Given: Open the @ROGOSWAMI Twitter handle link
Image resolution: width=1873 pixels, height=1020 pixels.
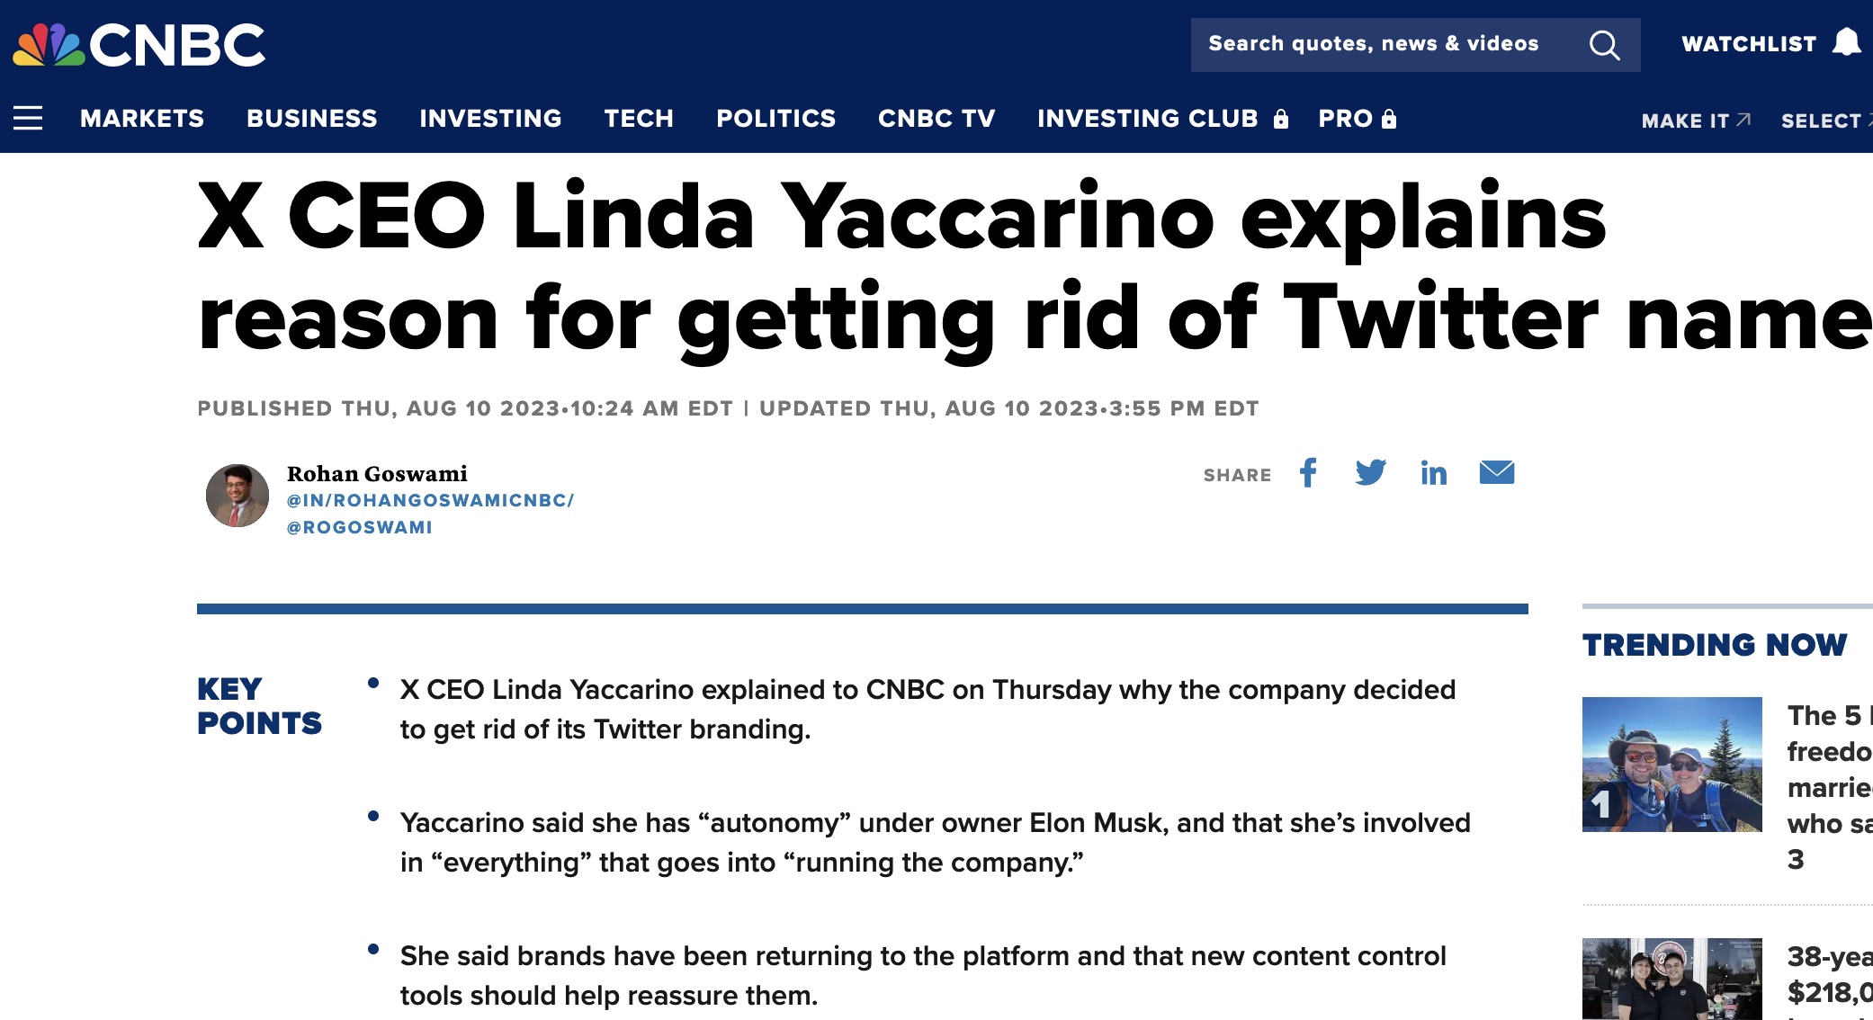Looking at the screenshot, I should tap(359, 528).
